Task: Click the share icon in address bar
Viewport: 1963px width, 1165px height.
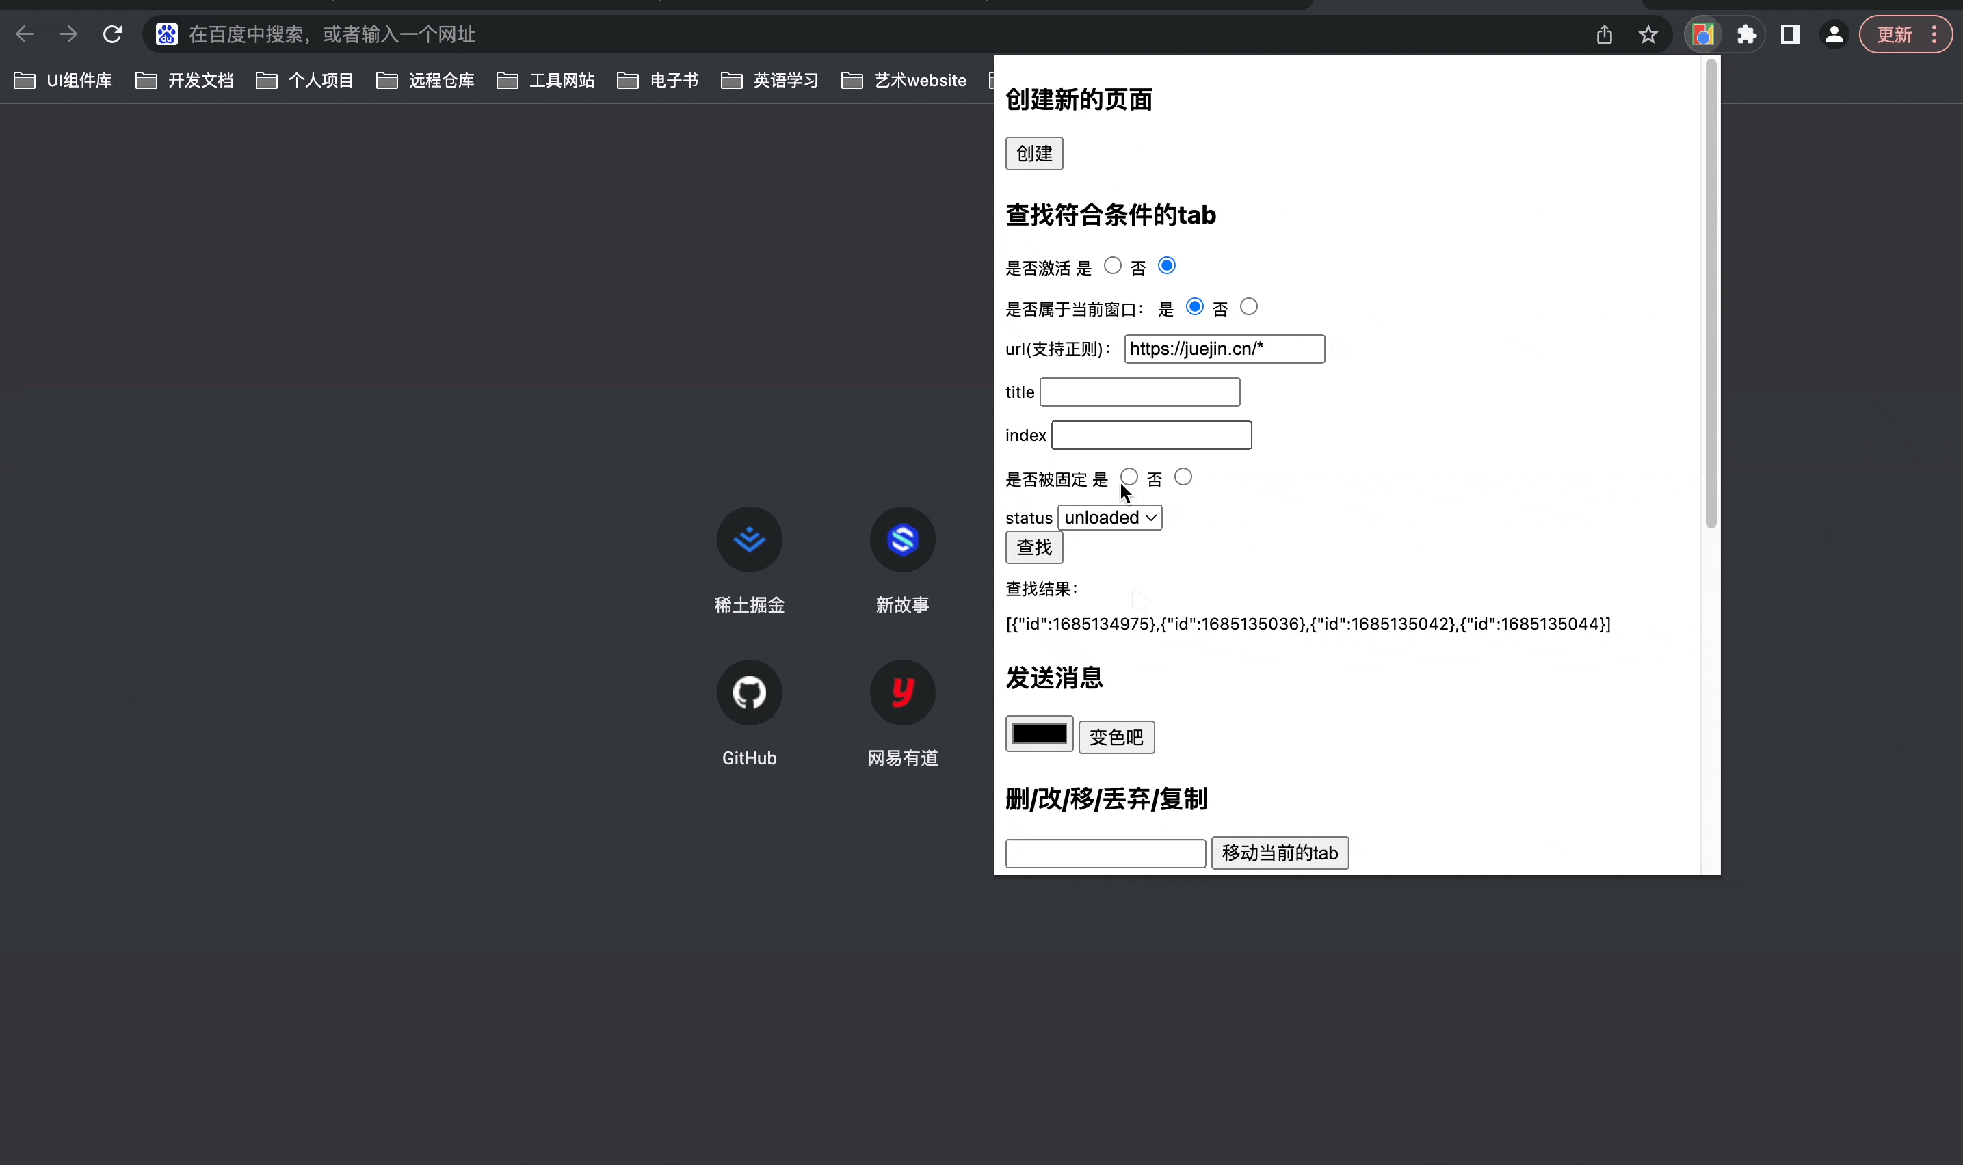Action: click(x=1605, y=34)
